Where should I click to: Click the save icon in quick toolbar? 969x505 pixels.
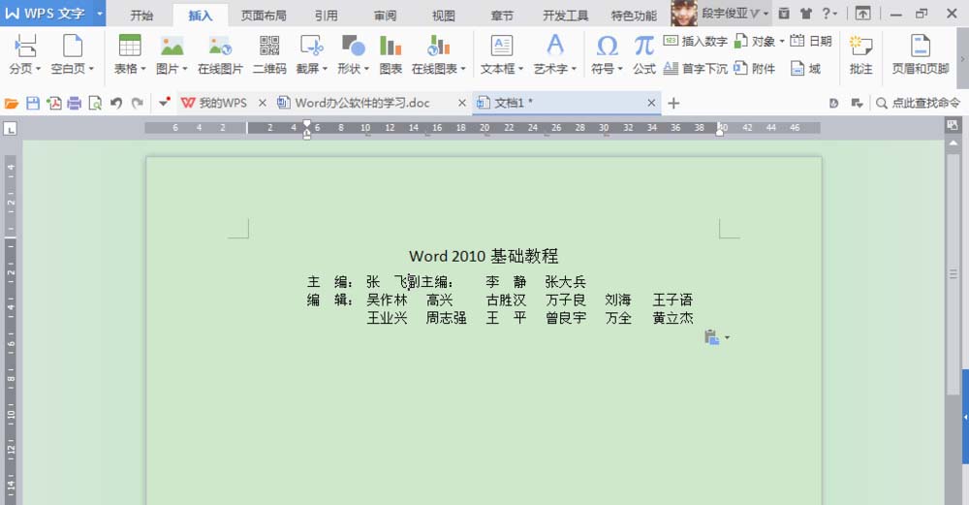[x=33, y=103]
